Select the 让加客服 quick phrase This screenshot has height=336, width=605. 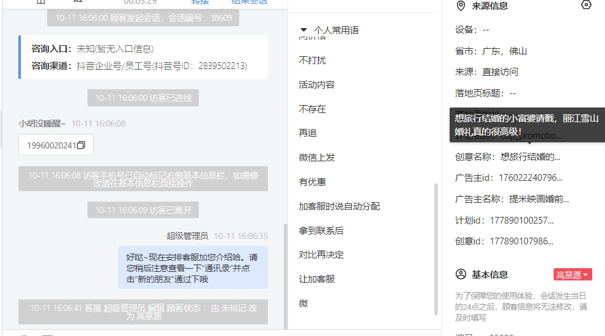[316, 279]
